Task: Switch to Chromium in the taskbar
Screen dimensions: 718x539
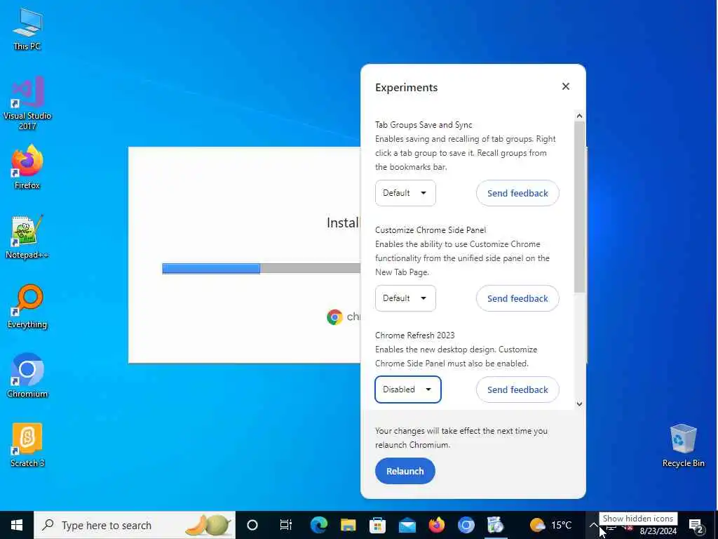Action: tap(466, 525)
